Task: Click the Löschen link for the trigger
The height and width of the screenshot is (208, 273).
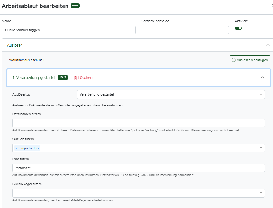Action: [x=85, y=78]
